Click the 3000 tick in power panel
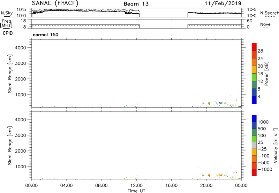The width and height of the screenshot is (279, 193). click(21, 63)
